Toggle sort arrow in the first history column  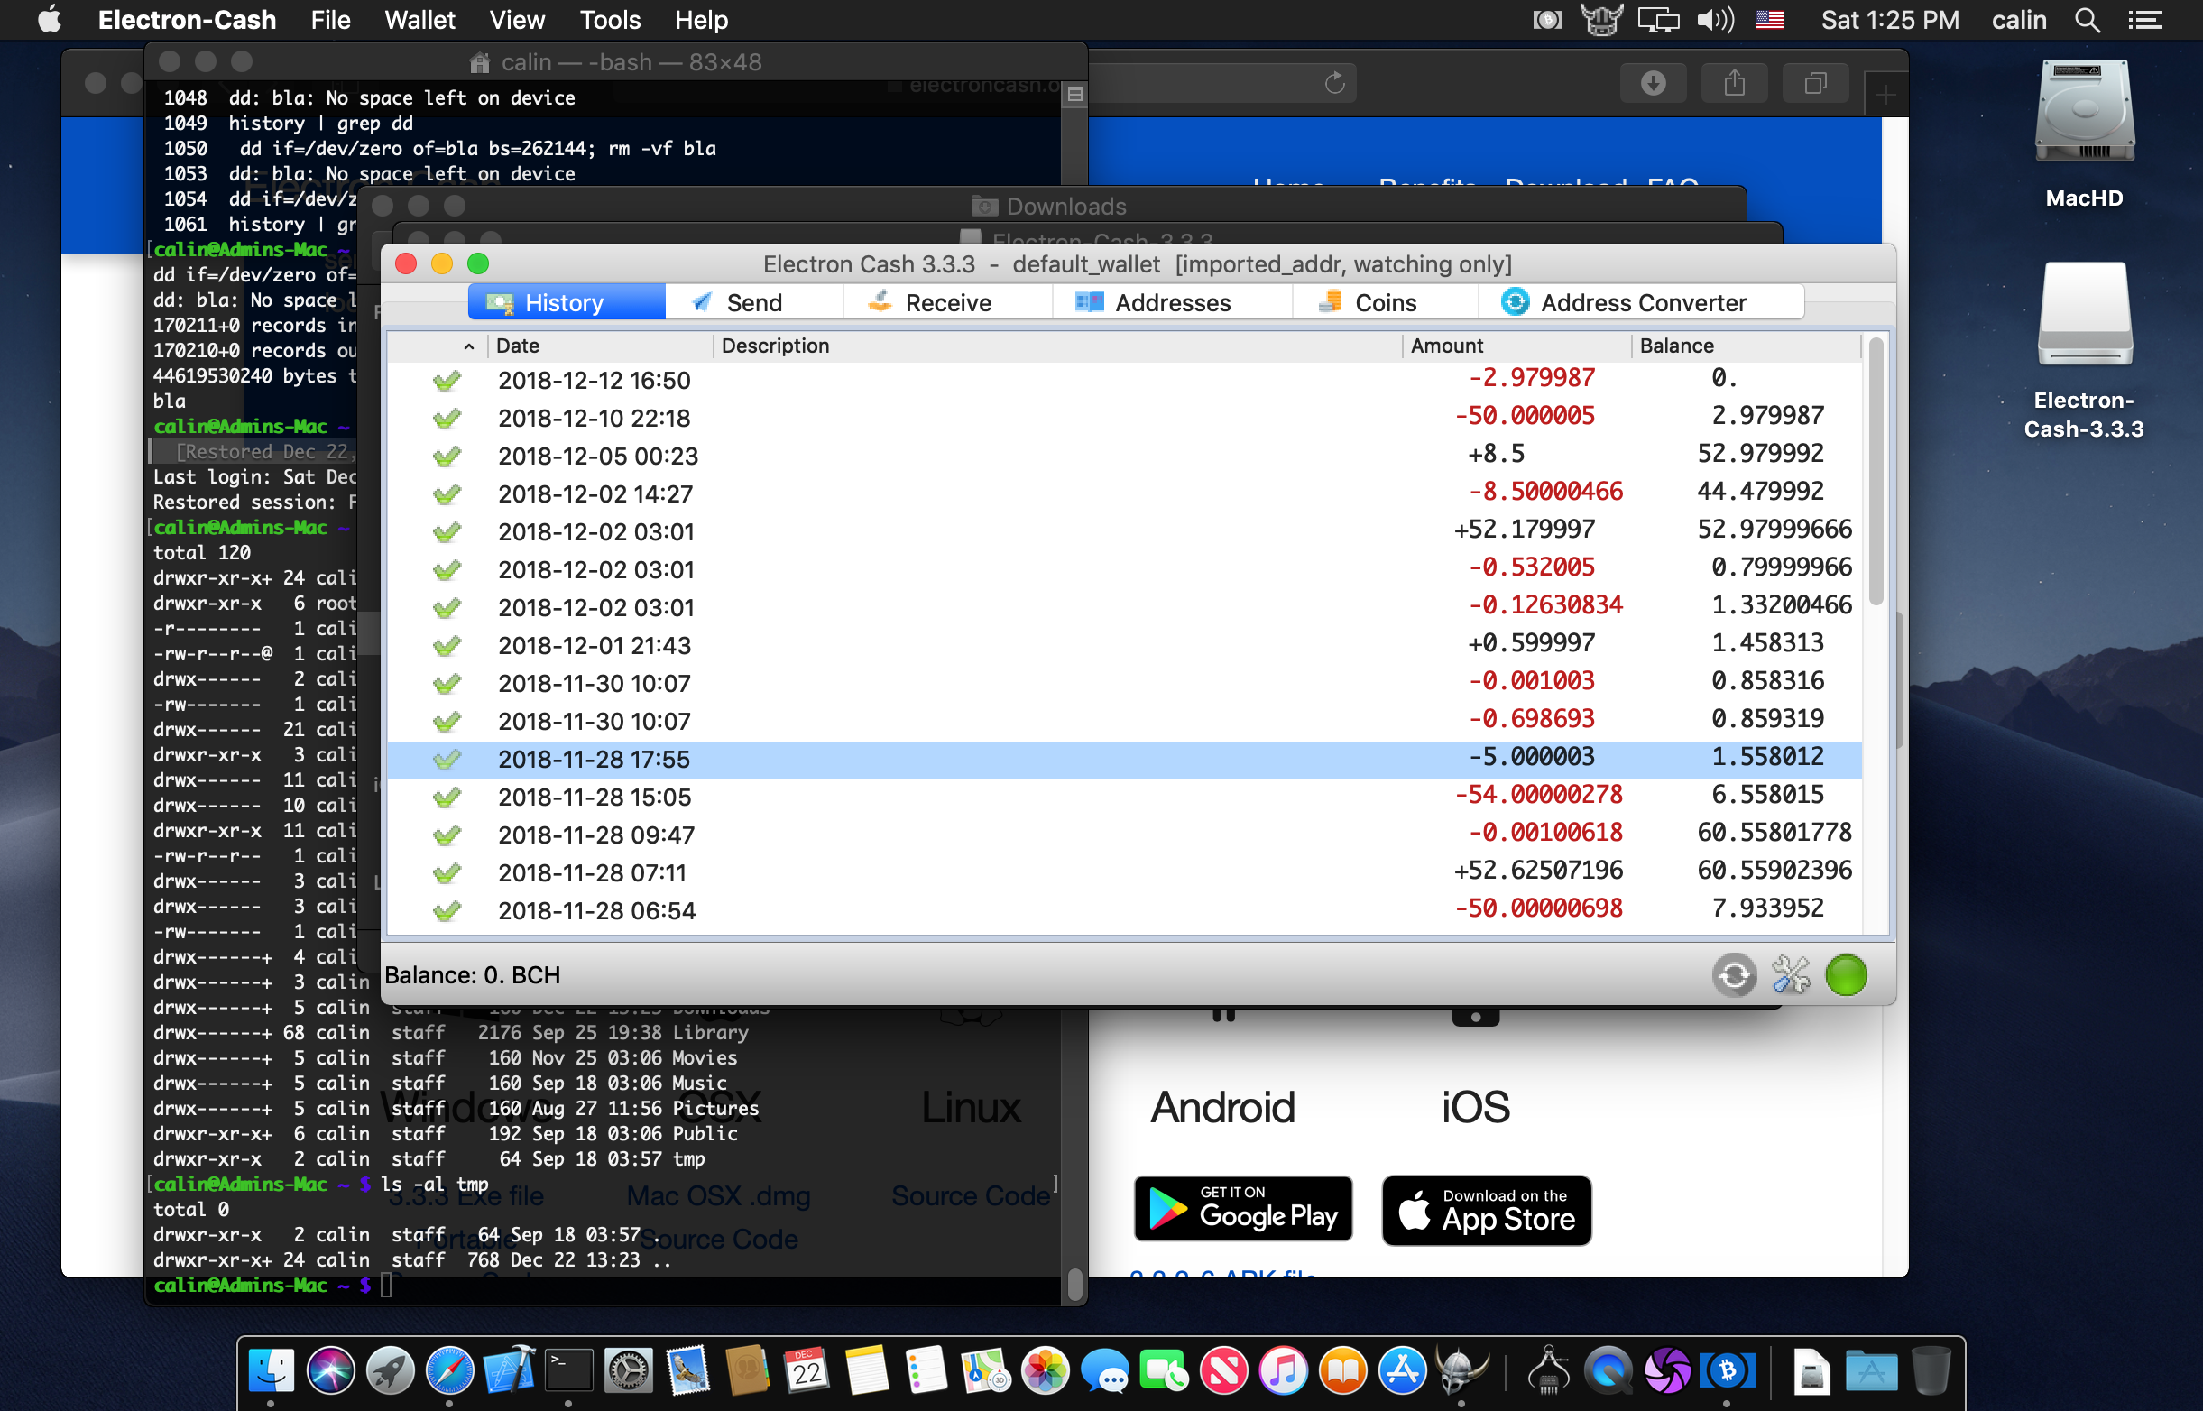[469, 346]
